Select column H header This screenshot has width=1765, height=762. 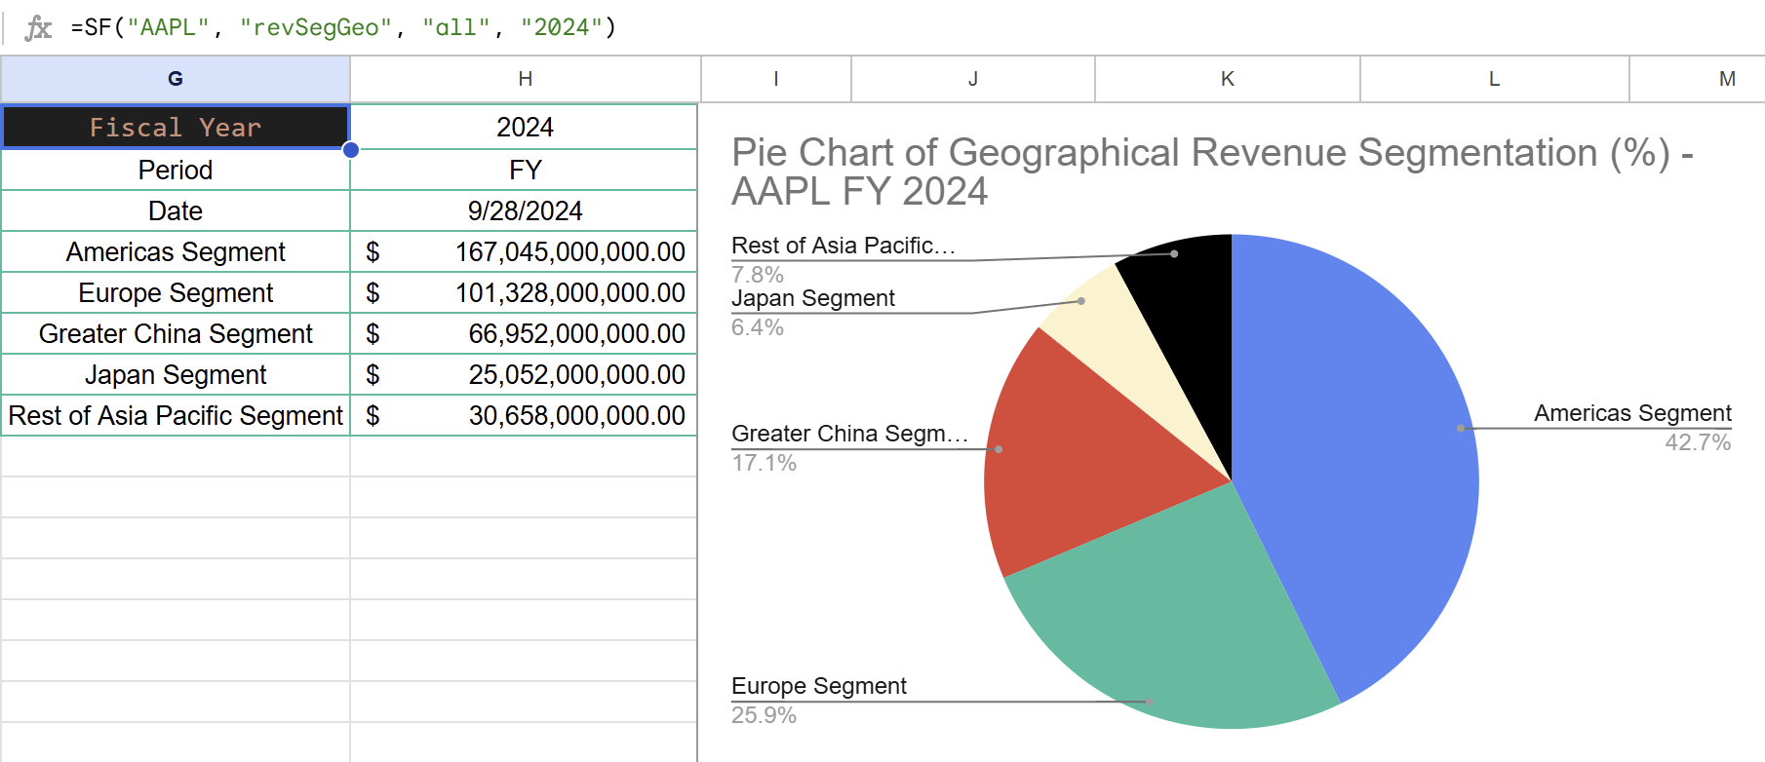[x=525, y=79]
